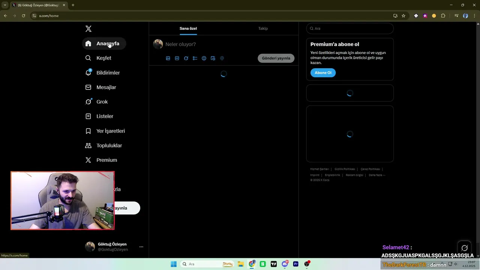Image resolution: width=480 pixels, height=270 pixels.
Task: Schedule the post icon
Action: pyautogui.click(x=213, y=58)
